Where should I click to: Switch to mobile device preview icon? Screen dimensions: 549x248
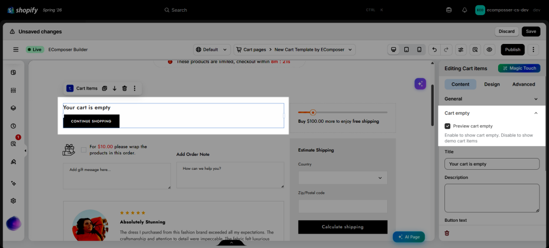(419, 50)
